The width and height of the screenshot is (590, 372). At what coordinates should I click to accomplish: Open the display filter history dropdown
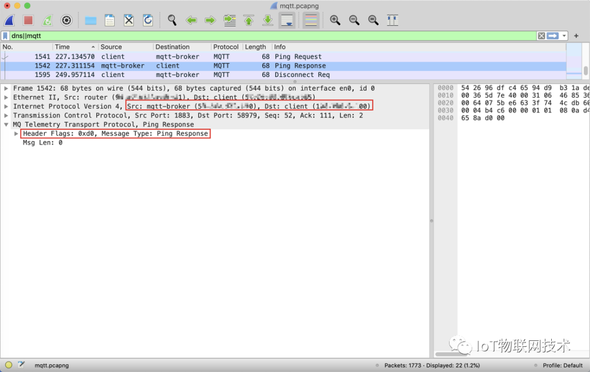(564, 36)
